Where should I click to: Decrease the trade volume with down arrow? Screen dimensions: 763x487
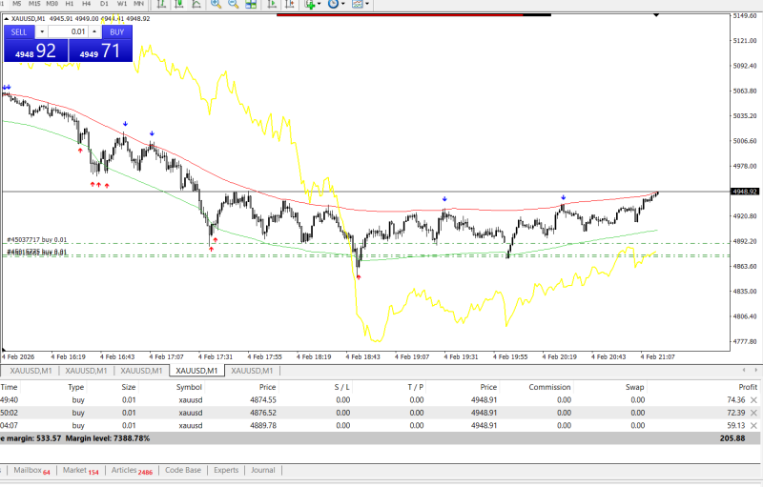point(42,32)
